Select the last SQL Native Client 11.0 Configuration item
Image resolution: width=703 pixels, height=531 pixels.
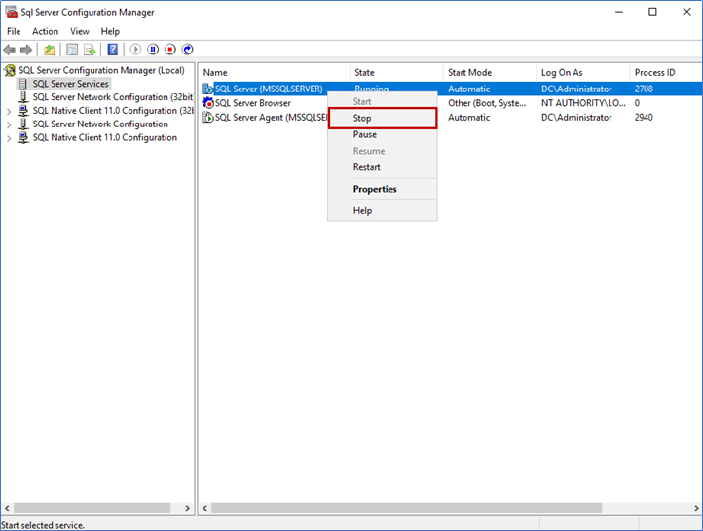pos(104,137)
